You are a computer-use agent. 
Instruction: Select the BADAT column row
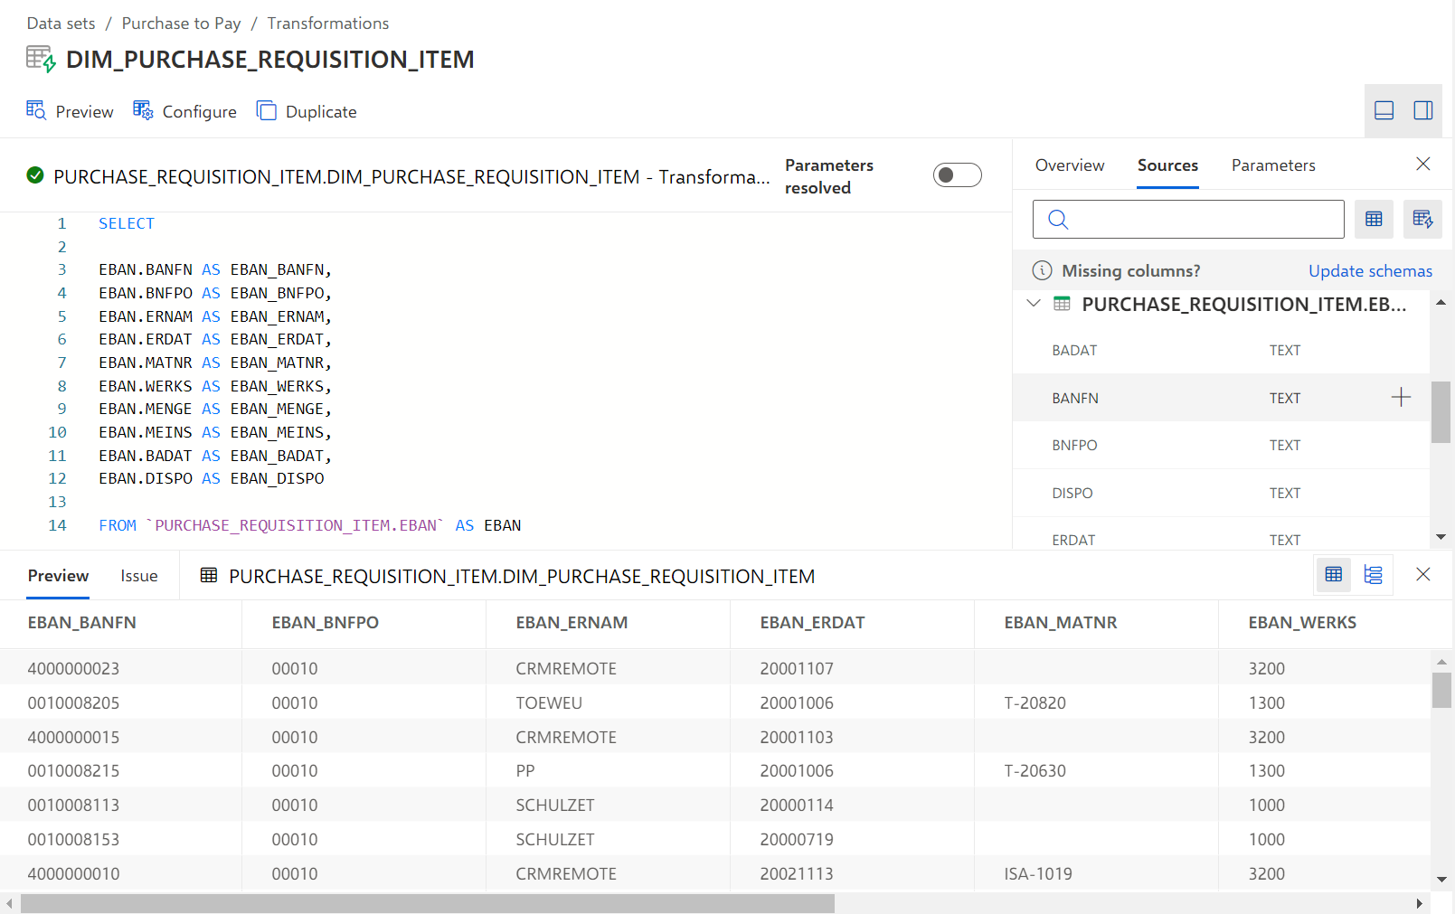pyautogui.click(x=1221, y=350)
